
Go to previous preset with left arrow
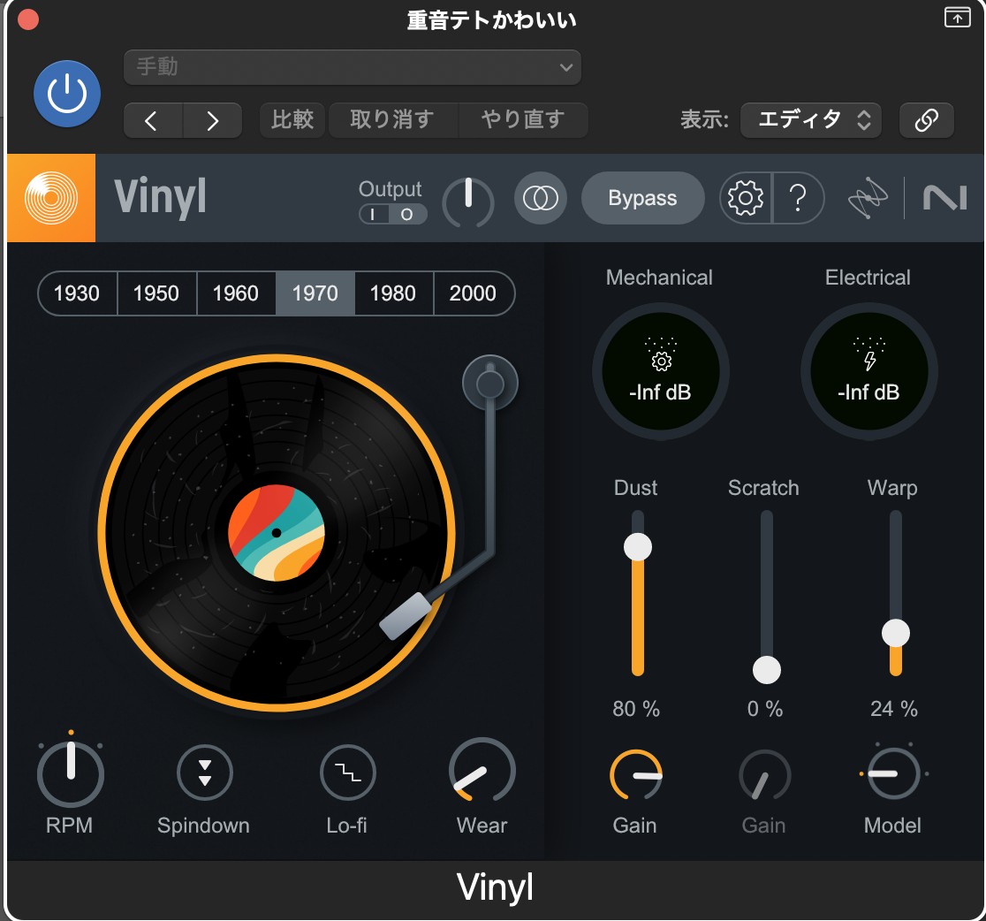[152, 120]
